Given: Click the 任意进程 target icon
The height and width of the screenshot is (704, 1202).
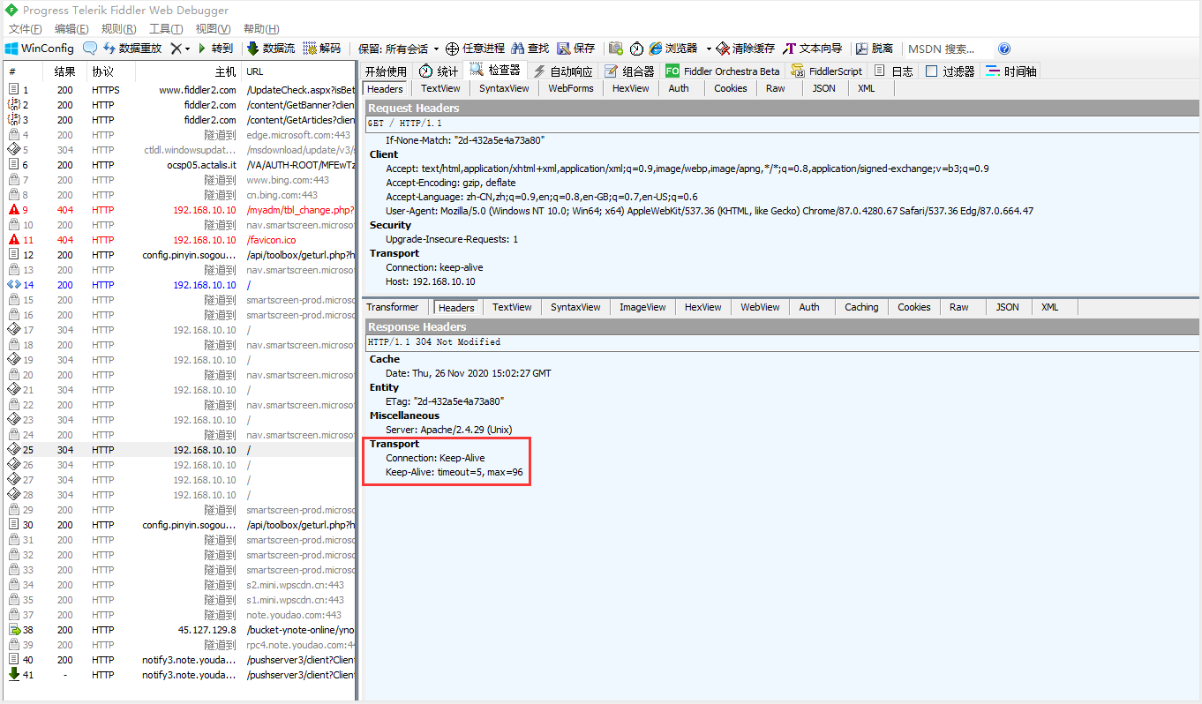Looking at the screenshot, I should tap(475, 49).
